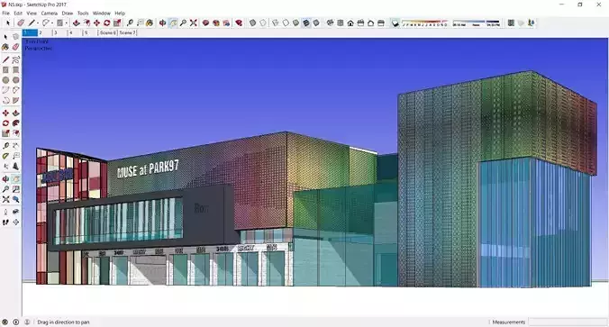Enable Wireframe face style

click(276, 23)
